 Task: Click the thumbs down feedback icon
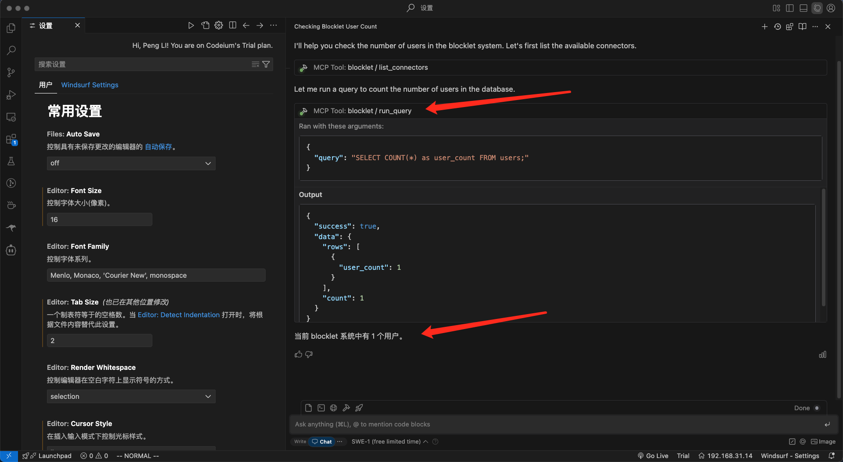(309, 354)
